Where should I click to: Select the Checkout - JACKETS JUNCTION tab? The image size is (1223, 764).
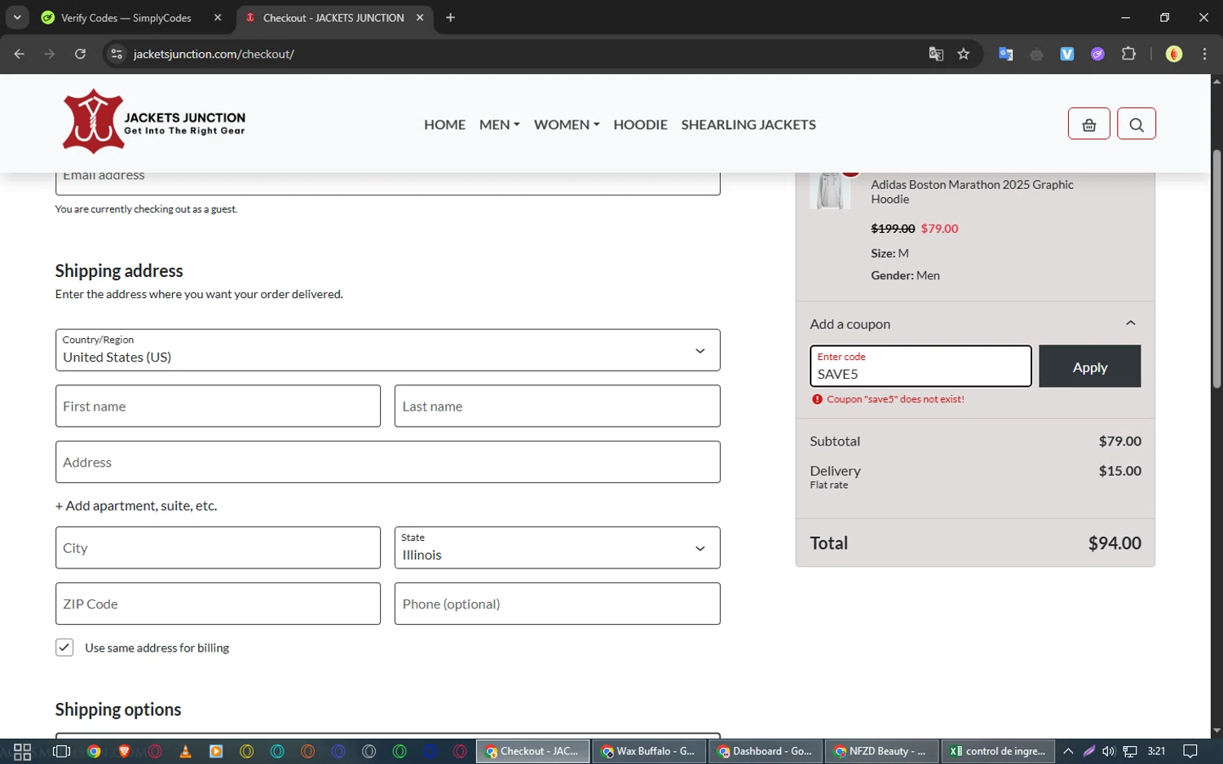[333, 17]
